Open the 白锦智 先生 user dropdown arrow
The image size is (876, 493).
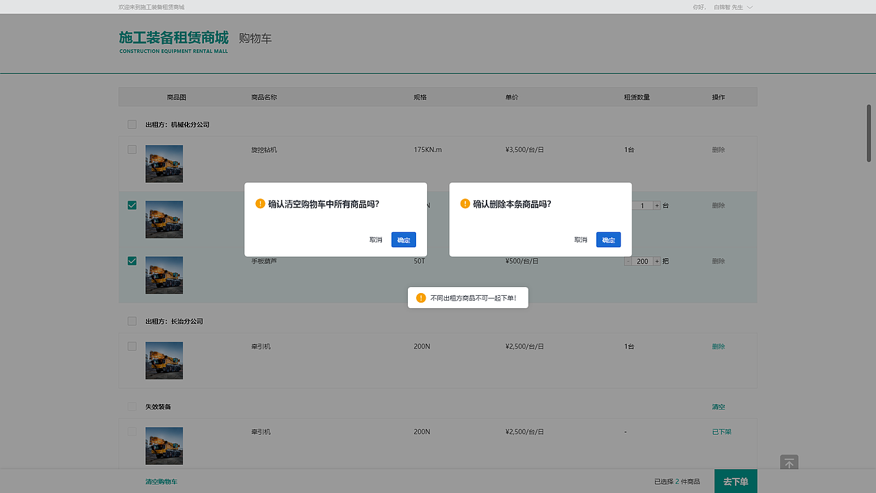click(749, 7)
